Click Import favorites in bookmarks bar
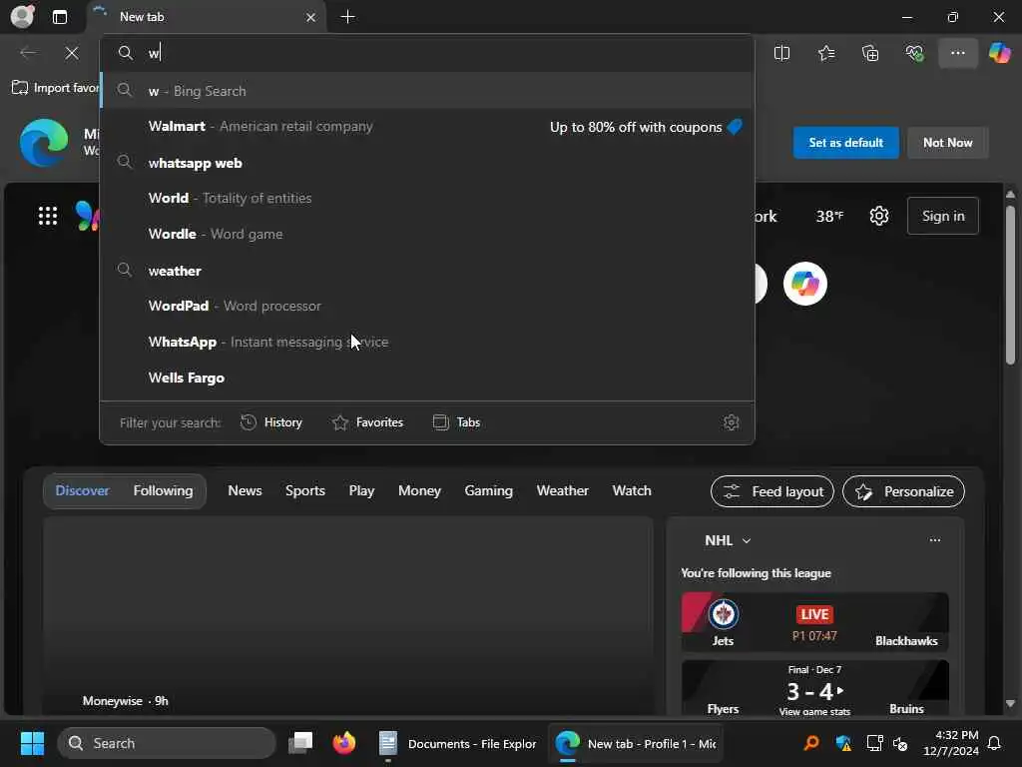The width and height of the screenshot is (1022, 767). [56, 88]
